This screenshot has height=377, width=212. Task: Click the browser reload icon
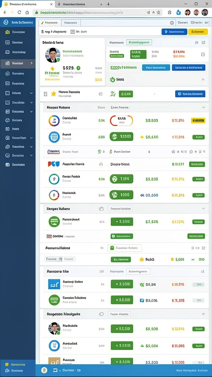20,12
